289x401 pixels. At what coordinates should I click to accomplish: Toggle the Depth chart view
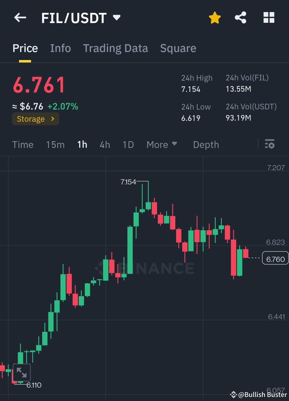point(206,144)
